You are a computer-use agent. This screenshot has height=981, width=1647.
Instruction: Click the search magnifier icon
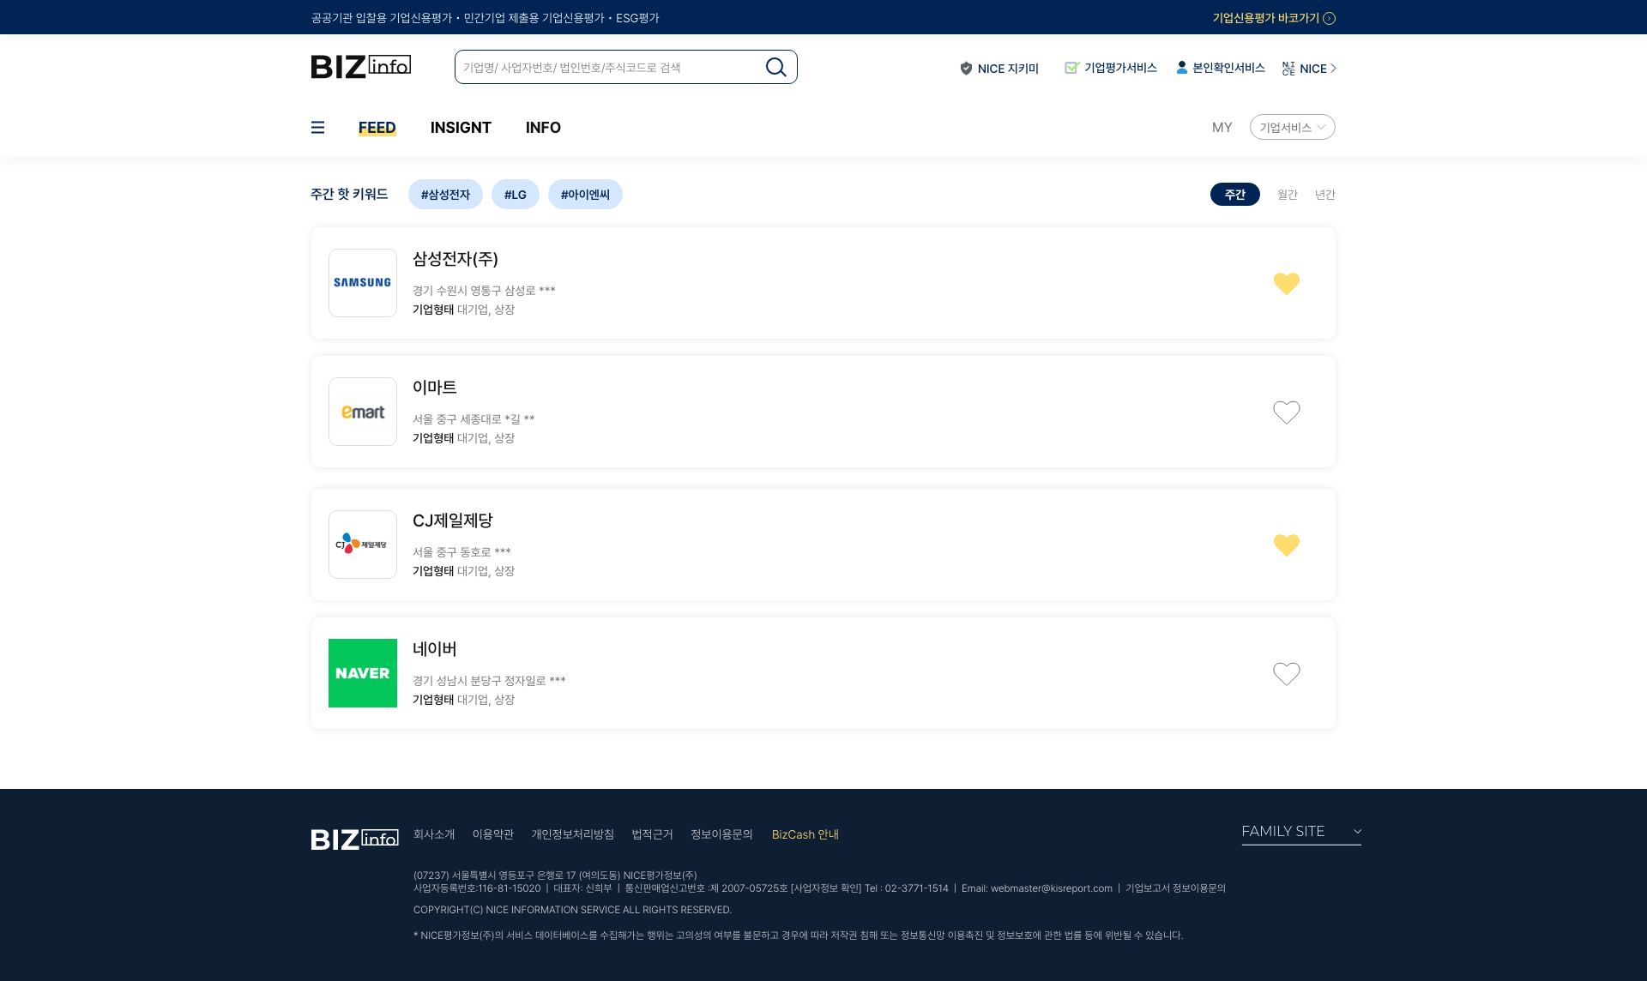(x=775, y=67)
